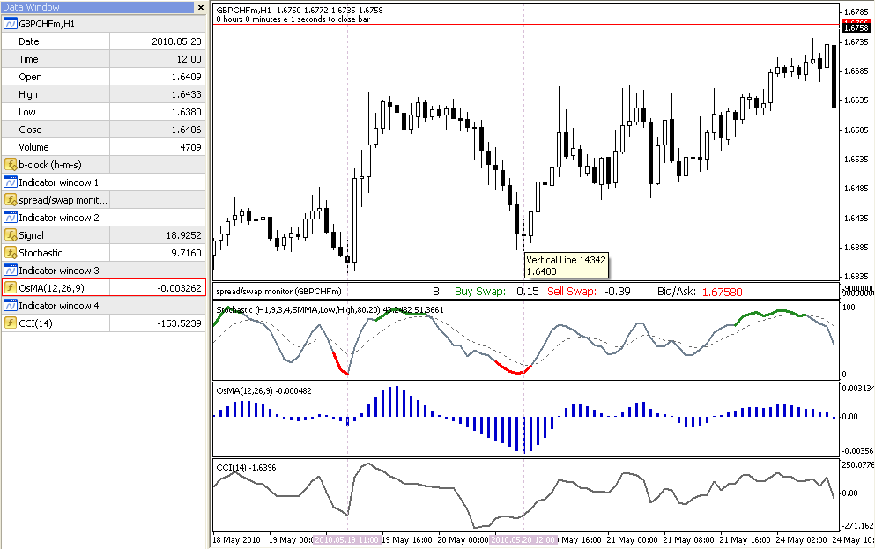This screenshot has width=875, height=549.
Task: Click the GBPCHFm,H1 chart icon
Action: 10,24
